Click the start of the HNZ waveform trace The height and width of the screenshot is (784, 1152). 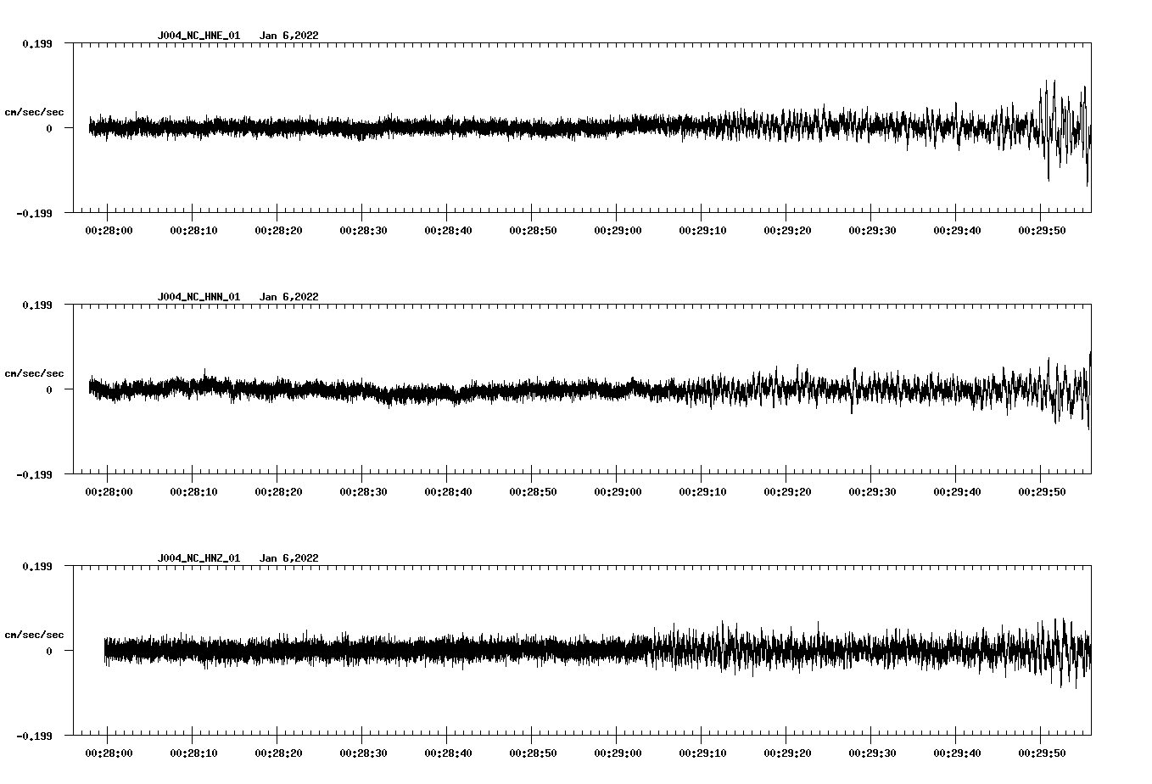tap(106, 651)
